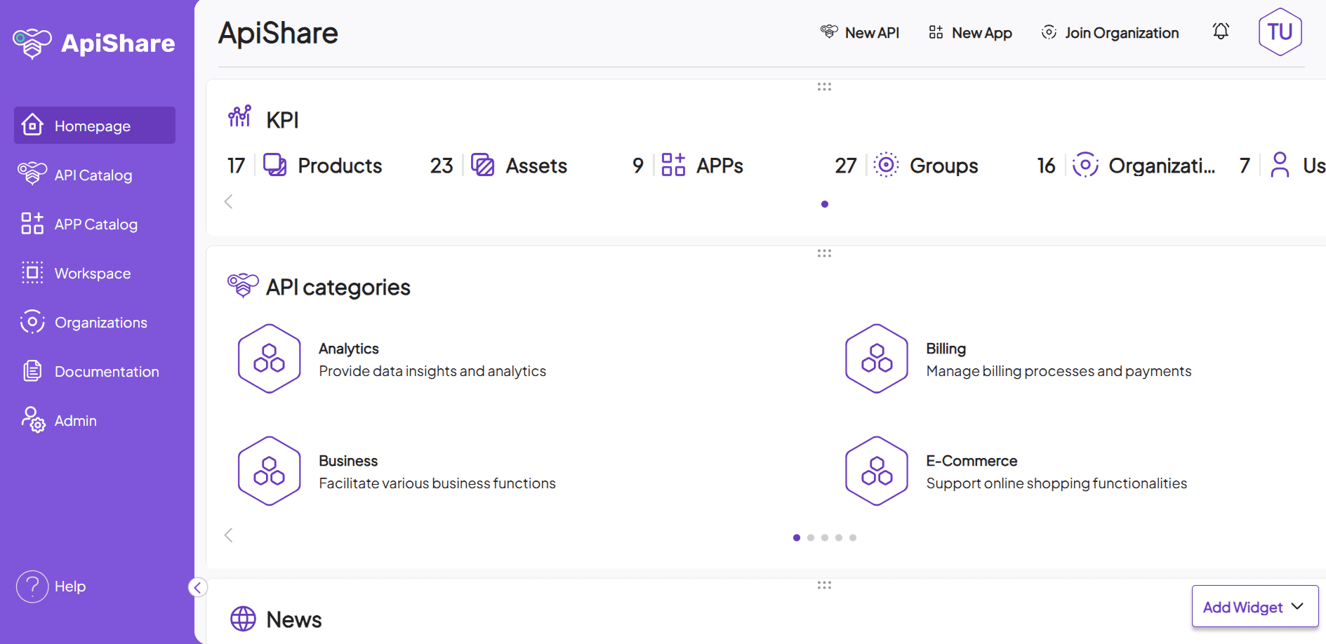
Task: Click the ApiShare logo
Action: 92,42
